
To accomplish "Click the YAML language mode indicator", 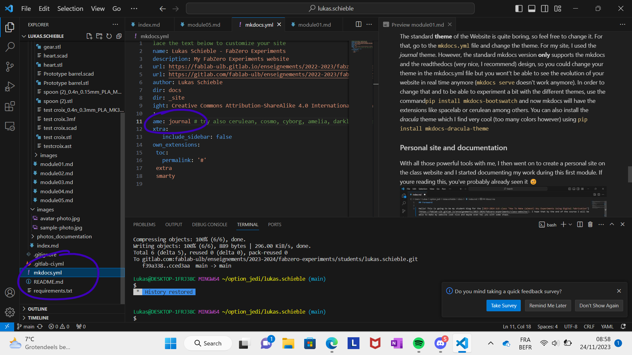I will click(607, 326).
